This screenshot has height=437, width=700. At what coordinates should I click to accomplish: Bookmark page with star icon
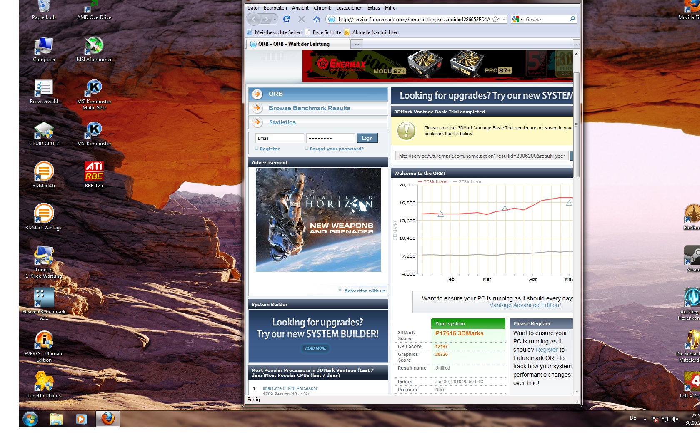pyautogui.click(x=495, y=19)
